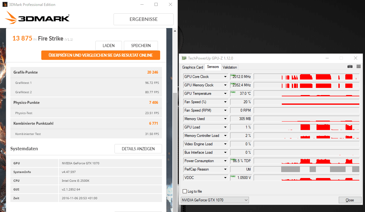
Task: Click the Close button in GPU-Z
Action: coord(350,200)
